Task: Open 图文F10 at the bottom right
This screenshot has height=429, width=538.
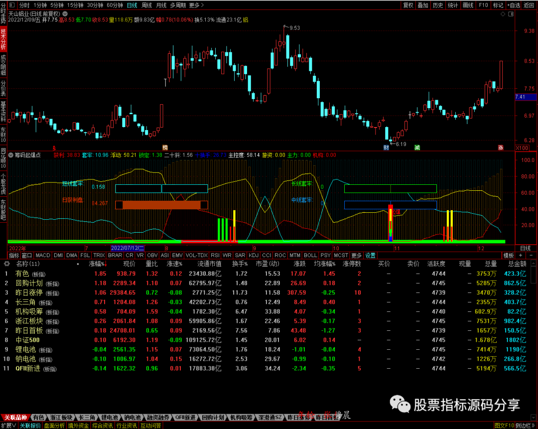Action: point(504,426)
